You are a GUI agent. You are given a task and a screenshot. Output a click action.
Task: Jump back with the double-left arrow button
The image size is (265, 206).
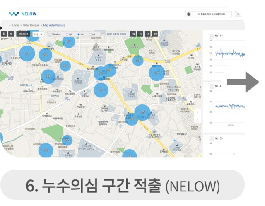point(133,34)
